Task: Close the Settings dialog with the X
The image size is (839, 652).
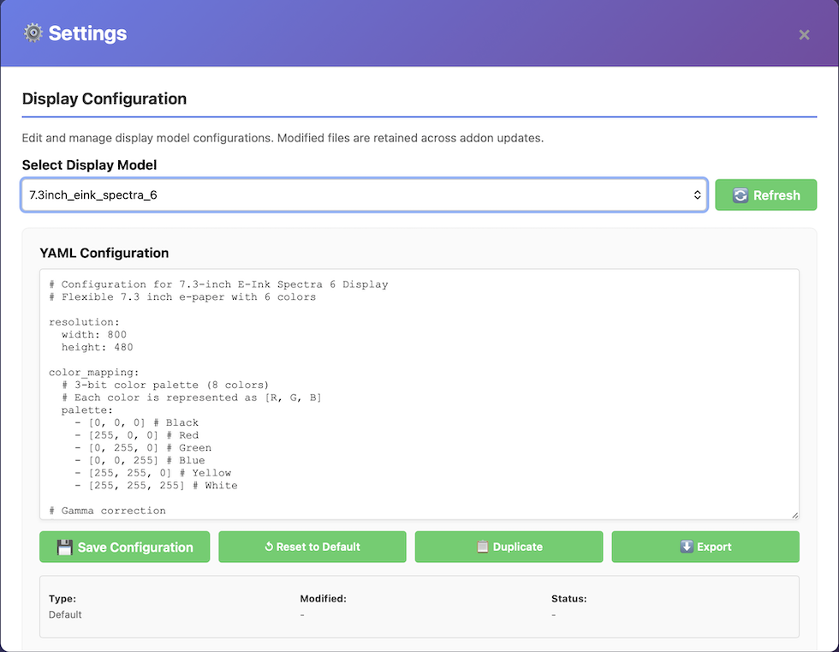Action: tap(804, 34)
